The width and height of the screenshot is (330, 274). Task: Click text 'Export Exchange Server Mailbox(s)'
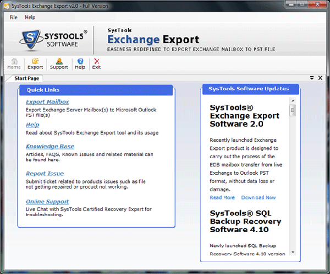point(67,110)
